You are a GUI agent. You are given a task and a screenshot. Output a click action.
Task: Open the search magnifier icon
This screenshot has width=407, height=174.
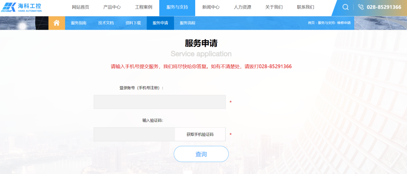(346, 7)
